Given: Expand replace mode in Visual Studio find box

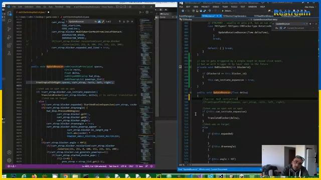Looking at the screenshot, I should (273, 23).
